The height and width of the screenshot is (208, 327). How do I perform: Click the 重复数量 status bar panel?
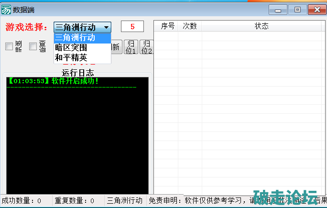coord(76,200)
